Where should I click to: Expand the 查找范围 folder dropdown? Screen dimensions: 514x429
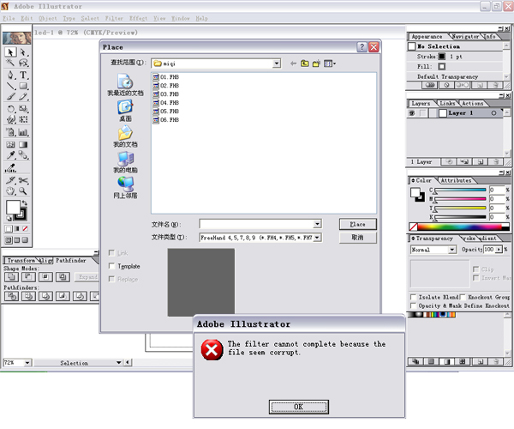[x=277, y=63]
